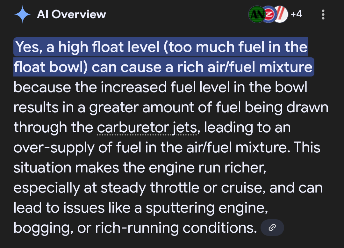Expand the +4 additional sources

click(x=296, y=14)
